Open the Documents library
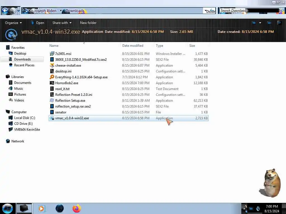 coord(23,82)
